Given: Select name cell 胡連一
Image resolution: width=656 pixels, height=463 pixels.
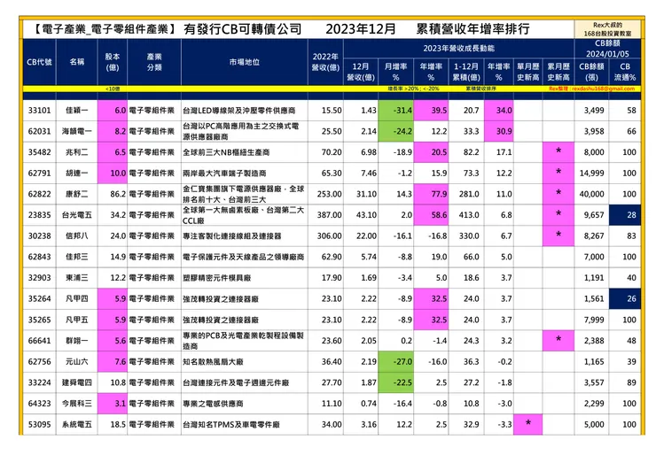Looking at the screenshot, I should [77, 173].
